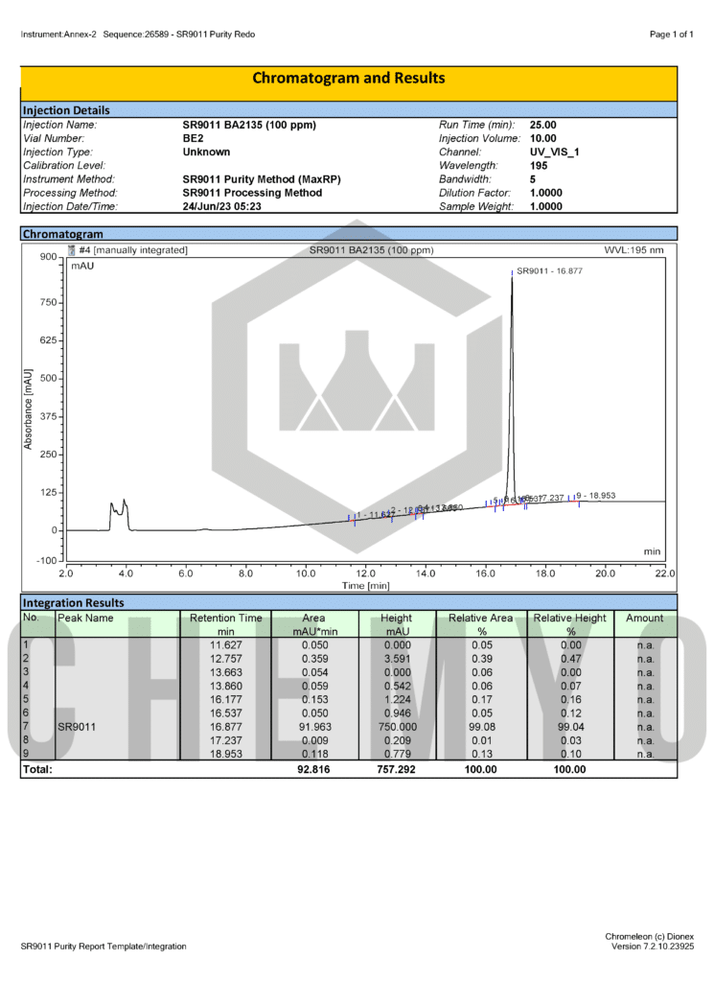Select the injection date '24/Jun/23 05:23'

(x=222, y=207)
